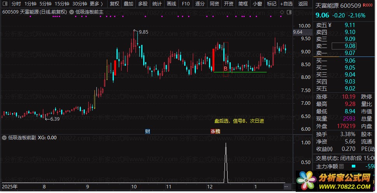This screenshot has width=377, height=193.
Task: Click stock name 天富能源 600509 header
Action: (x=338, y=5)
